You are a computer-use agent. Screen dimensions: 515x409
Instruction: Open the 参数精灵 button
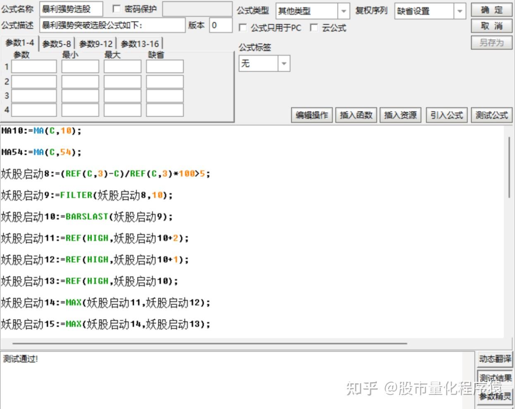click(x=495, y=396)
